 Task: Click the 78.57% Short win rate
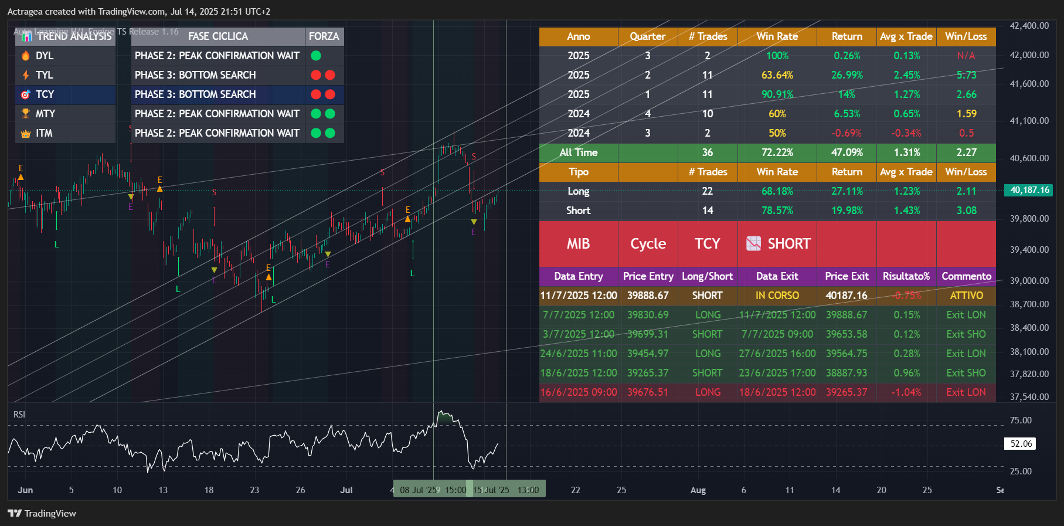[x=777, y=211]
